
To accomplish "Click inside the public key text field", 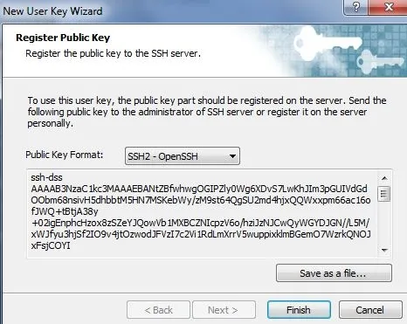I will [x=203, y=213].
